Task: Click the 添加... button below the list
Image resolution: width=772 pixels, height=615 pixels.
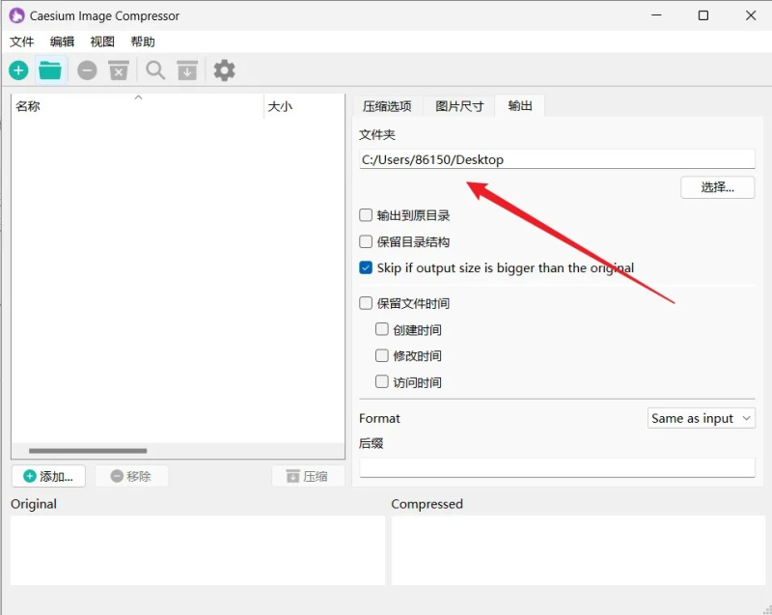Action: pyautogui.click(x=48, y=476)
